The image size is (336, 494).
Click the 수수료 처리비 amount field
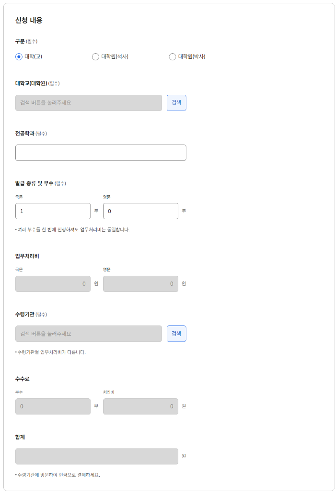pos(141,406)
